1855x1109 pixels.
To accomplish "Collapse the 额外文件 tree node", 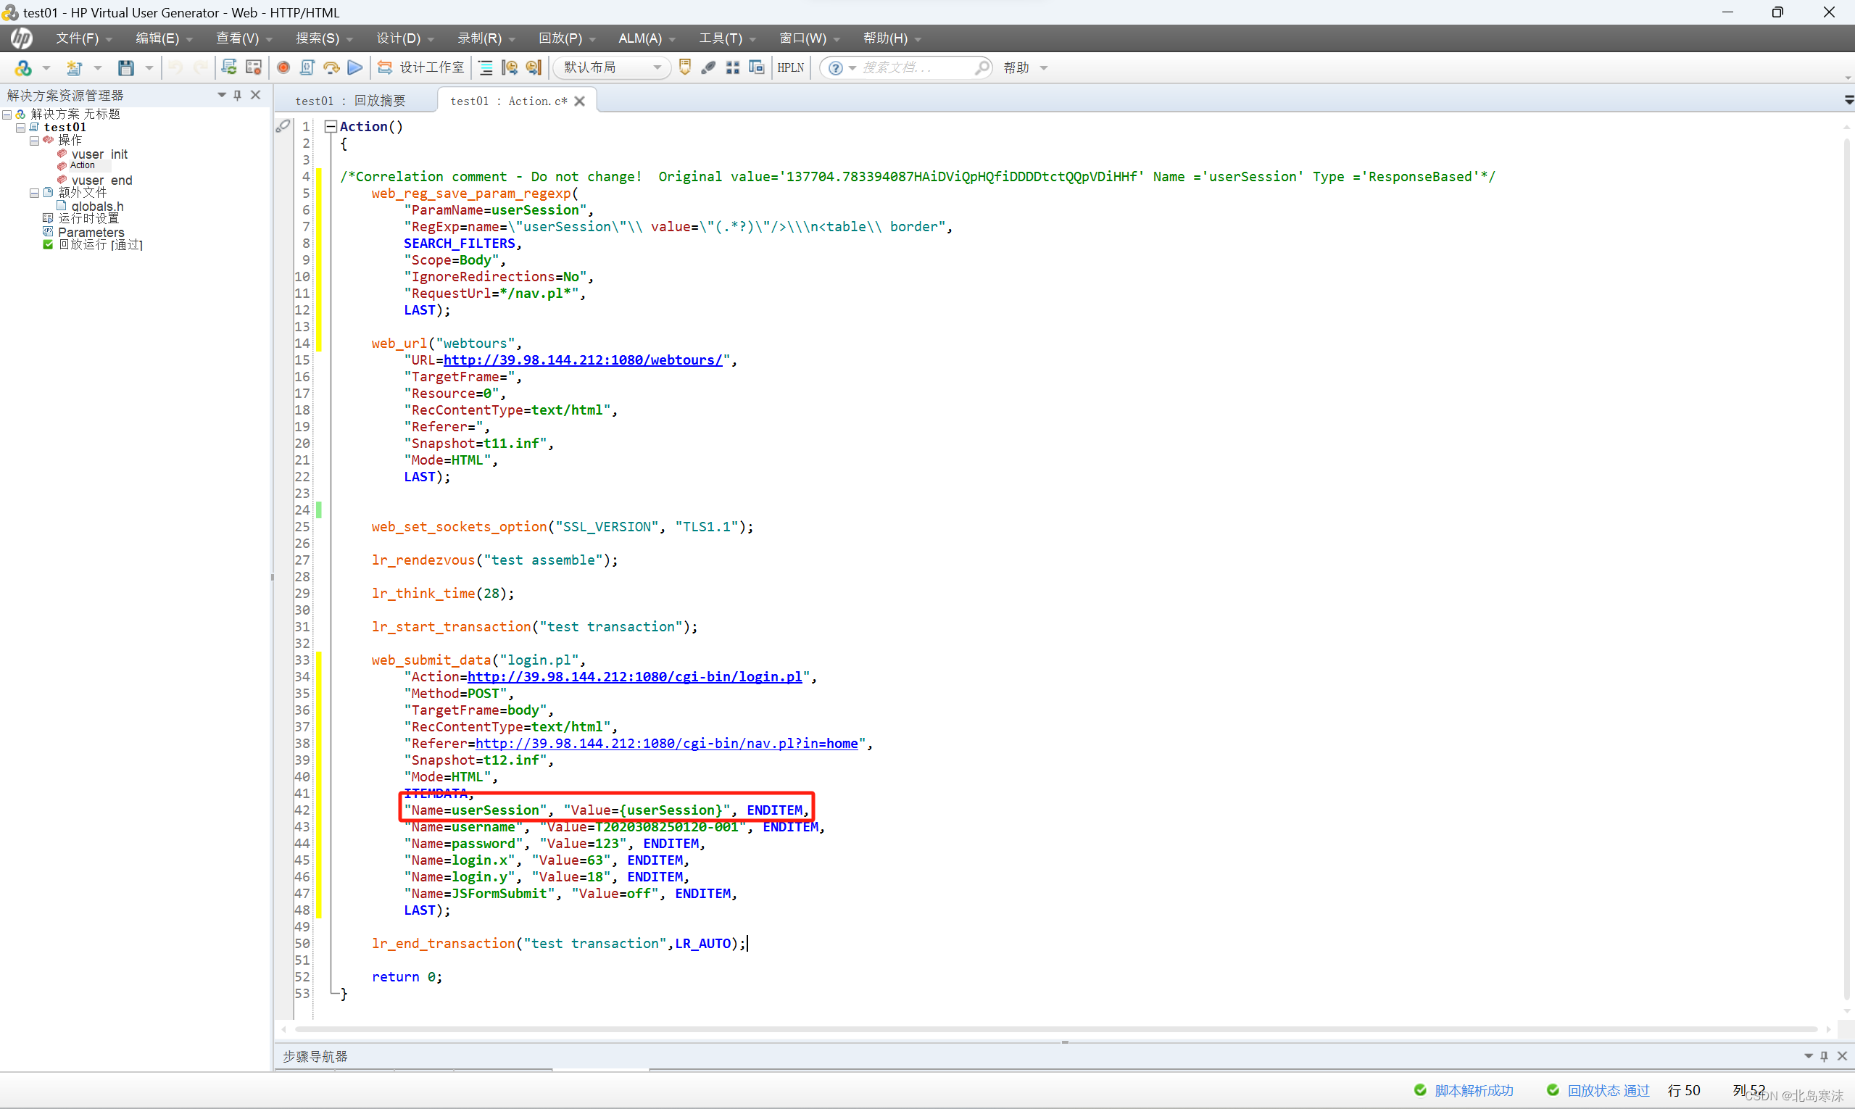I will coord(34,193).
